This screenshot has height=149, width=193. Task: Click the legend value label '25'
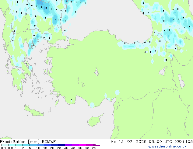[x=59, y=148]
